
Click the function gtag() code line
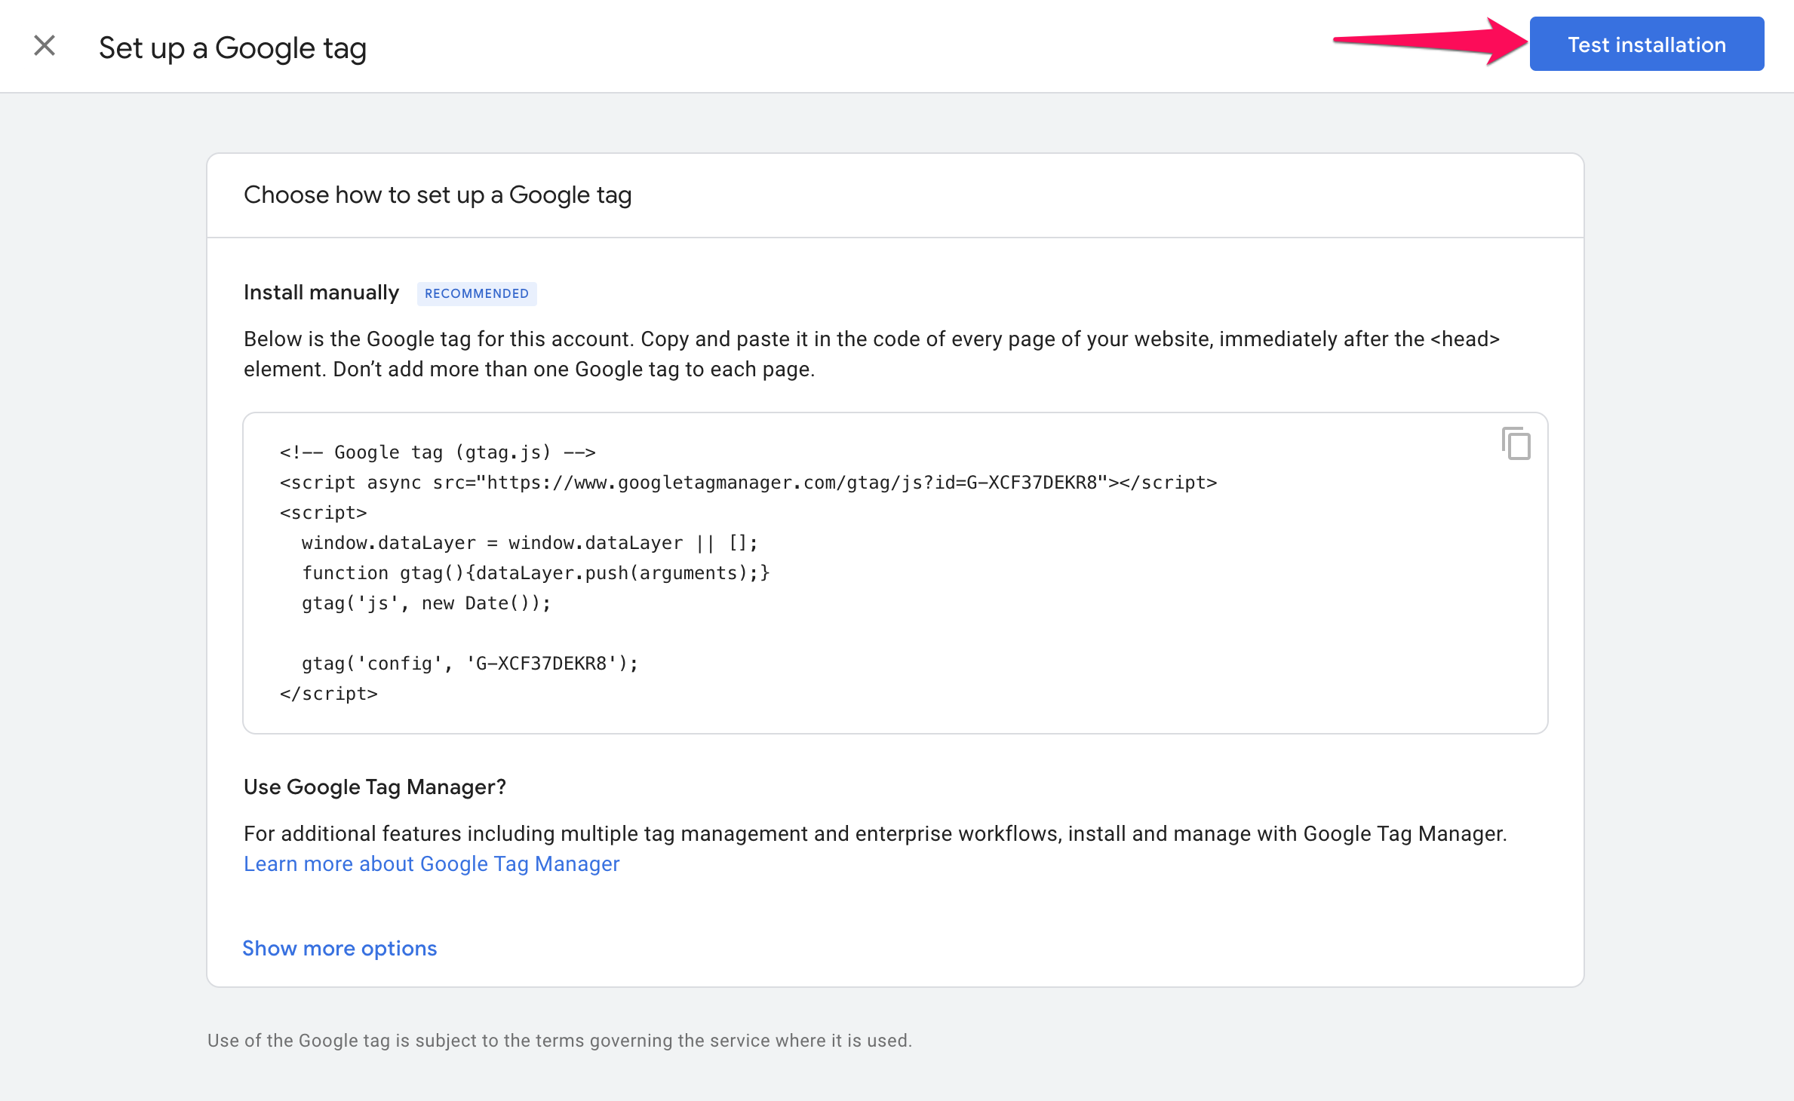point(536,573)
